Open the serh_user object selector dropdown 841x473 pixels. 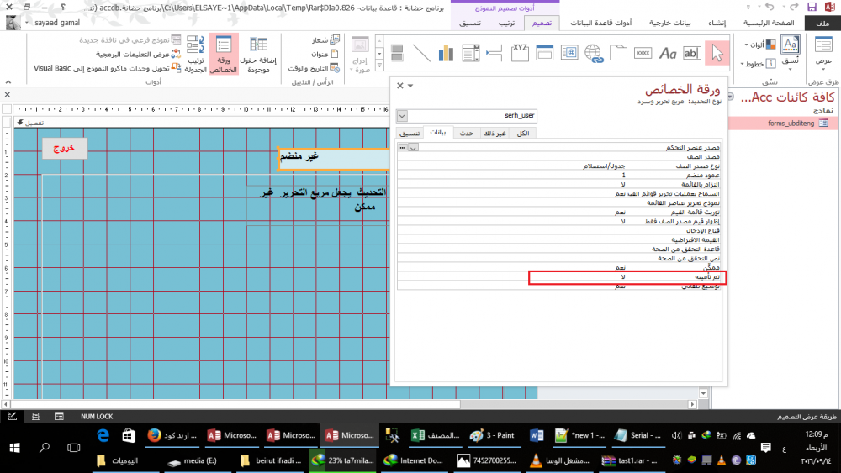402,116
